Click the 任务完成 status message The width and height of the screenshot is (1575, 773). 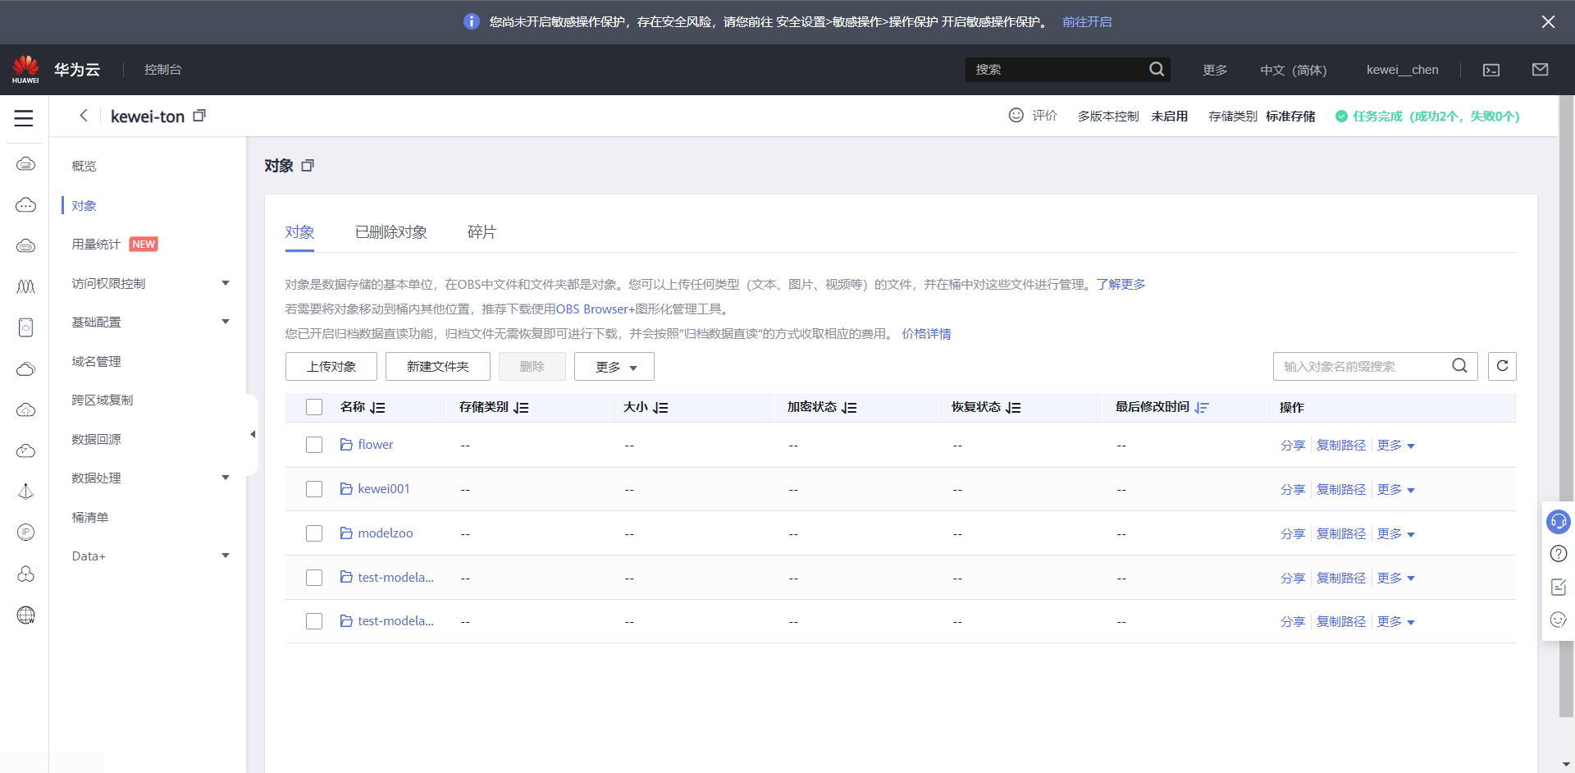pyautogui.click(x=1427, y=116)
